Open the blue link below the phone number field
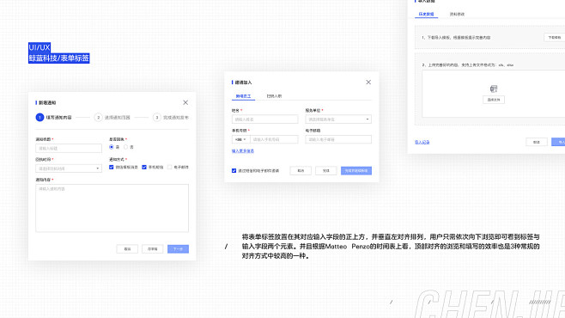Viewport: 565px width, 318px height. [243, 151]
